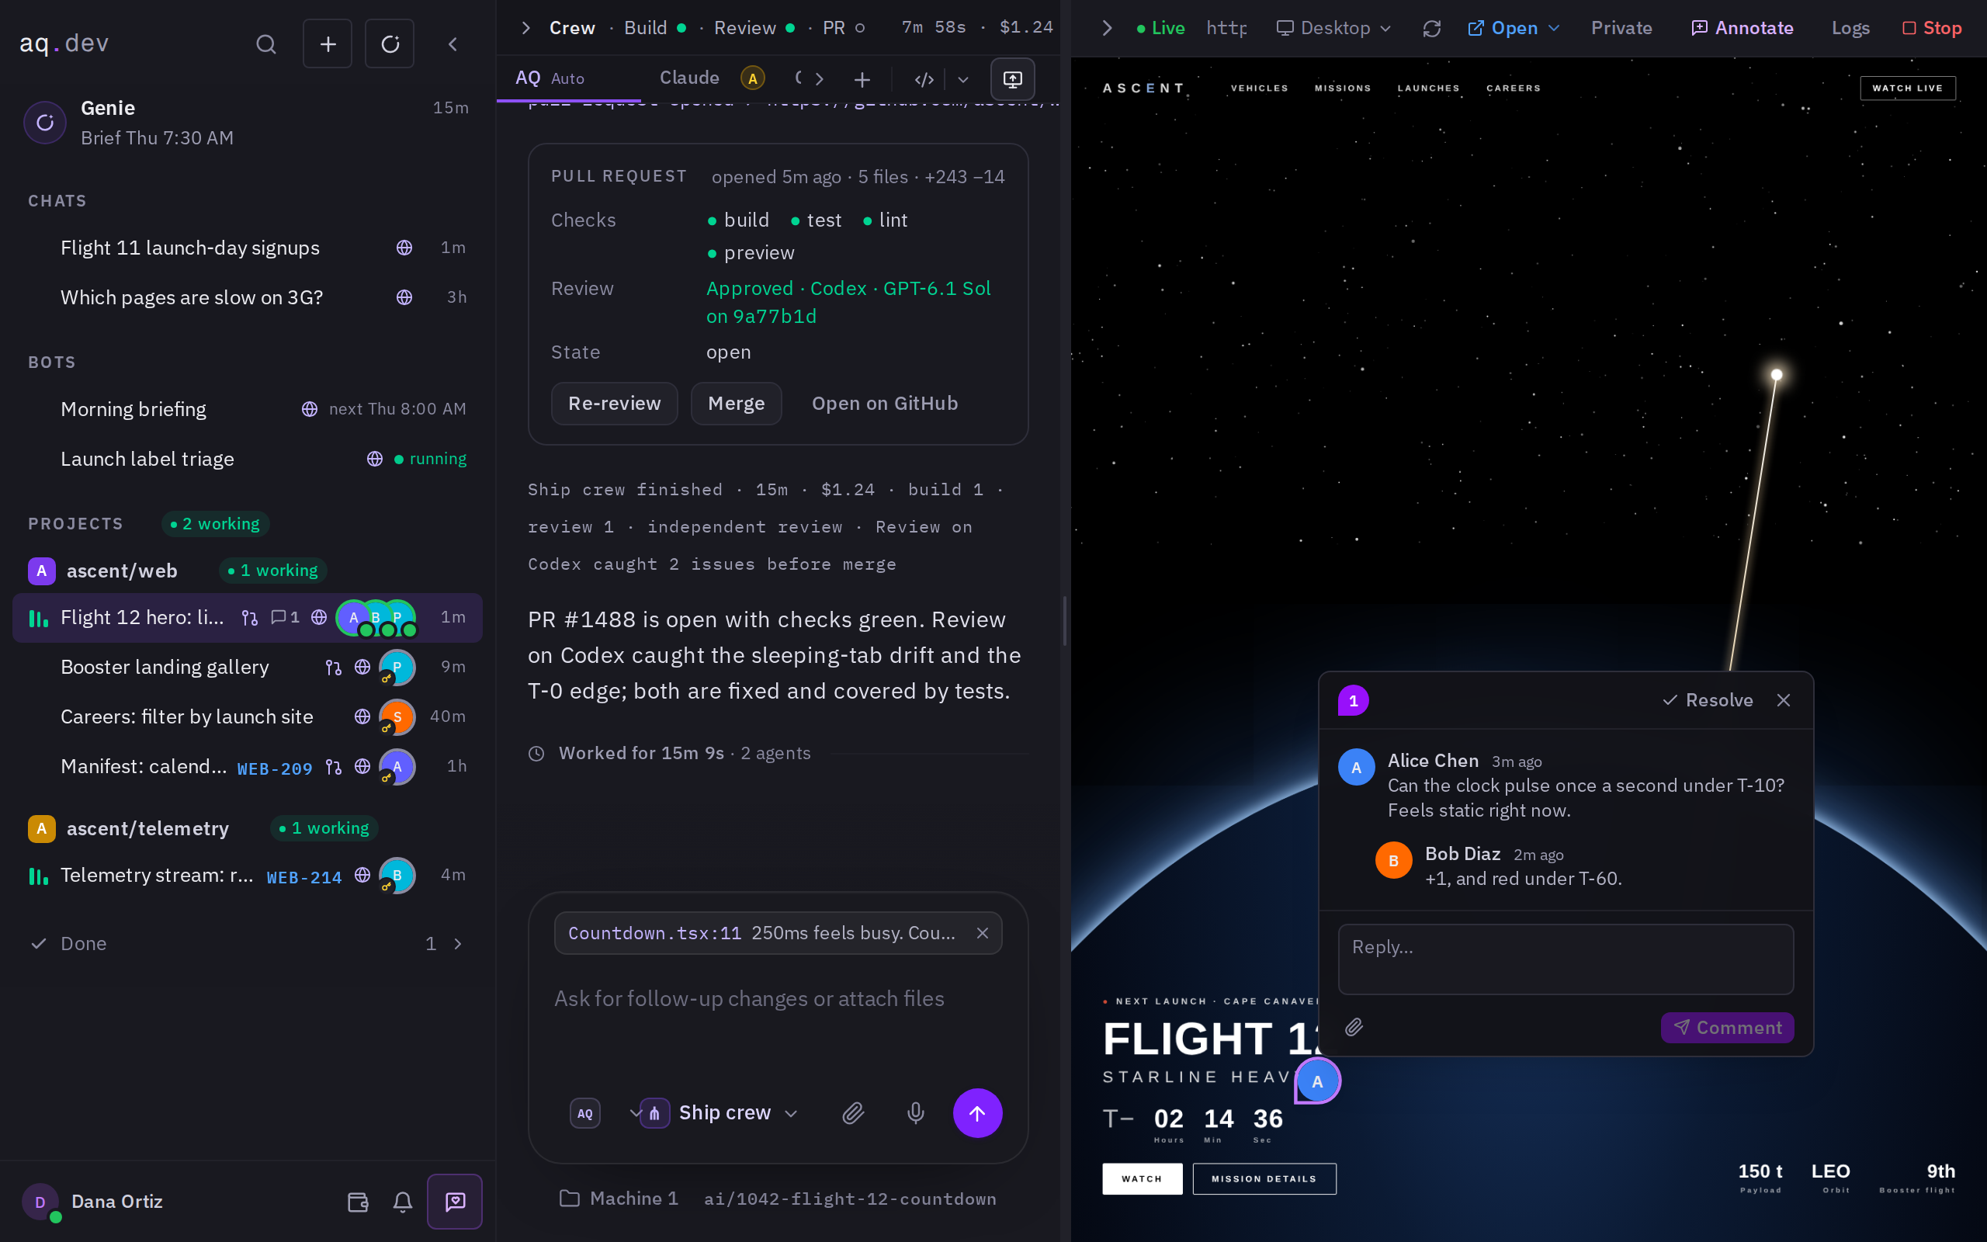Send message with purple arrow button

(977, 1113)
